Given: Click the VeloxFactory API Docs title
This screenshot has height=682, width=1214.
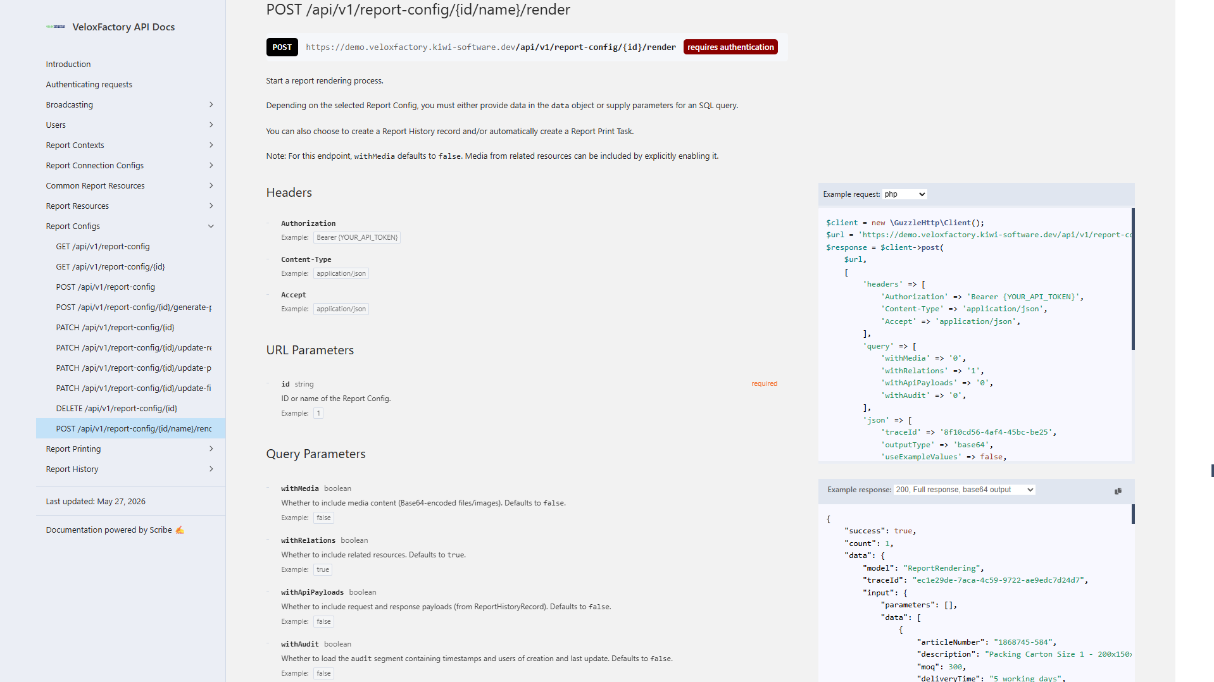Looking at the screenshot, I should click(x=123, y=27).
